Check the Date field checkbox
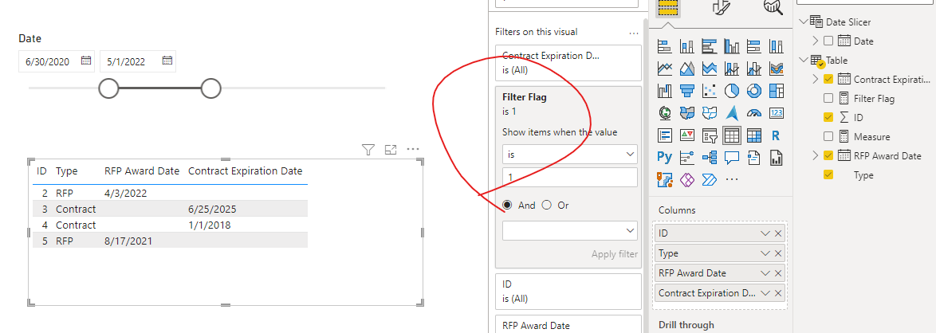The height and width of the screenshot is (333, 936). (x=828, y=41)
